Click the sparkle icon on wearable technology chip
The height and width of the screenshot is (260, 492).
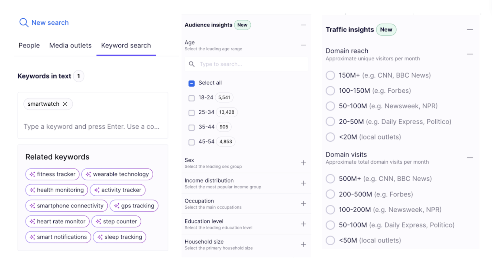click(88, 174)
